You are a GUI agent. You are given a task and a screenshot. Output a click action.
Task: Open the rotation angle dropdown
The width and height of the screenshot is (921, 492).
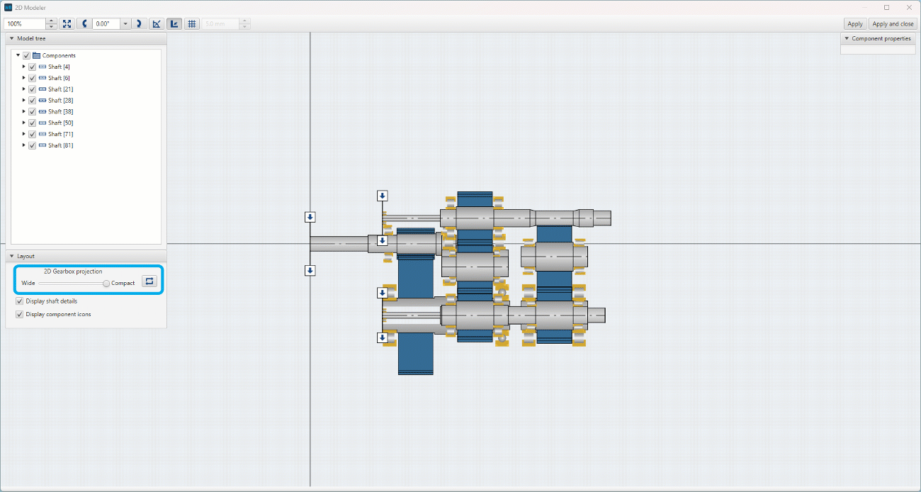[x=125, y=23]
